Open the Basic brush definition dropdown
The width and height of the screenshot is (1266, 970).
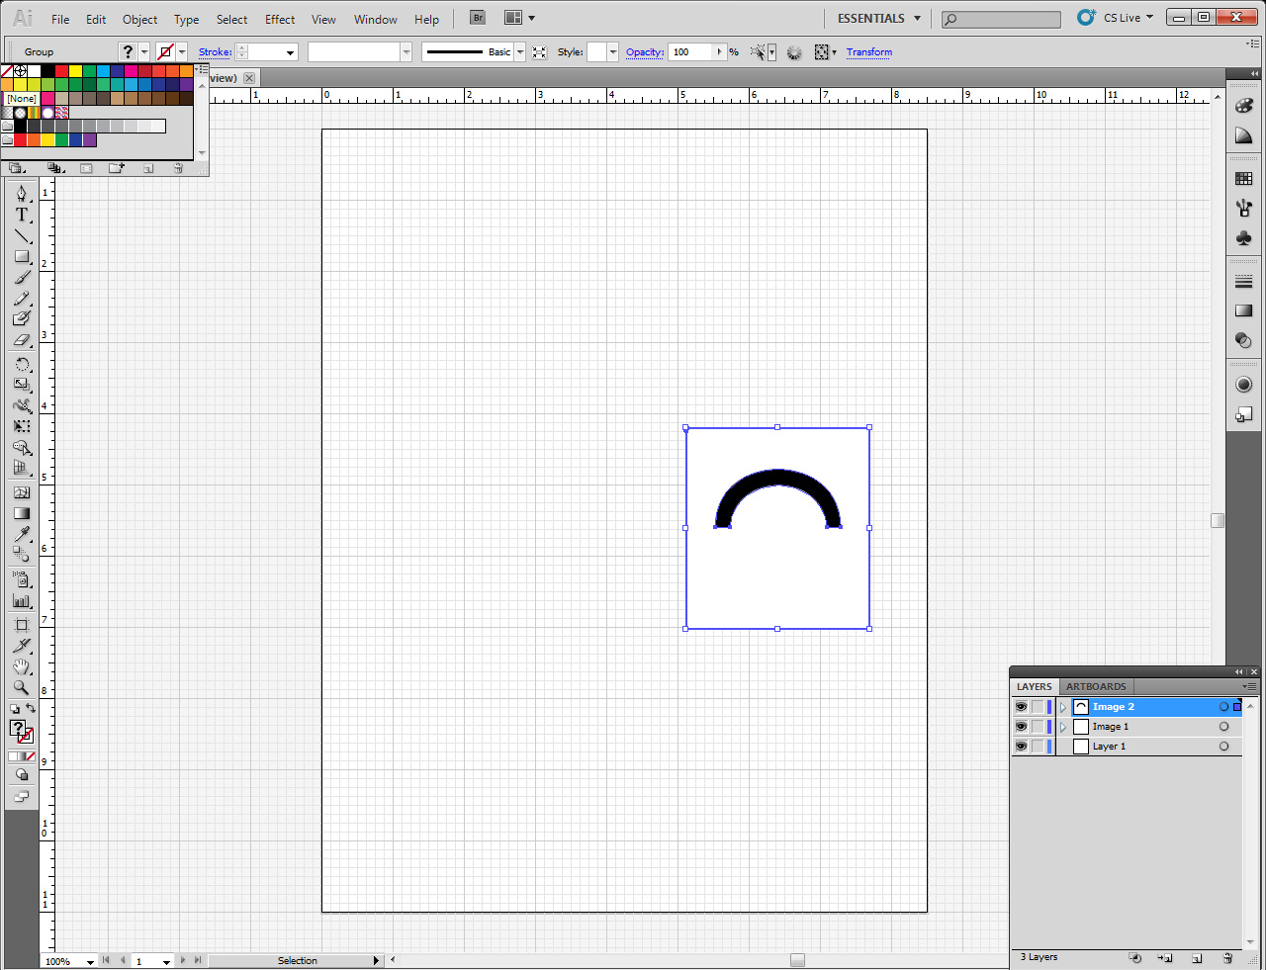520,52
